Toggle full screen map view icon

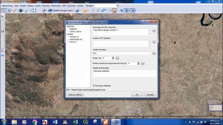tap(34, 11)
